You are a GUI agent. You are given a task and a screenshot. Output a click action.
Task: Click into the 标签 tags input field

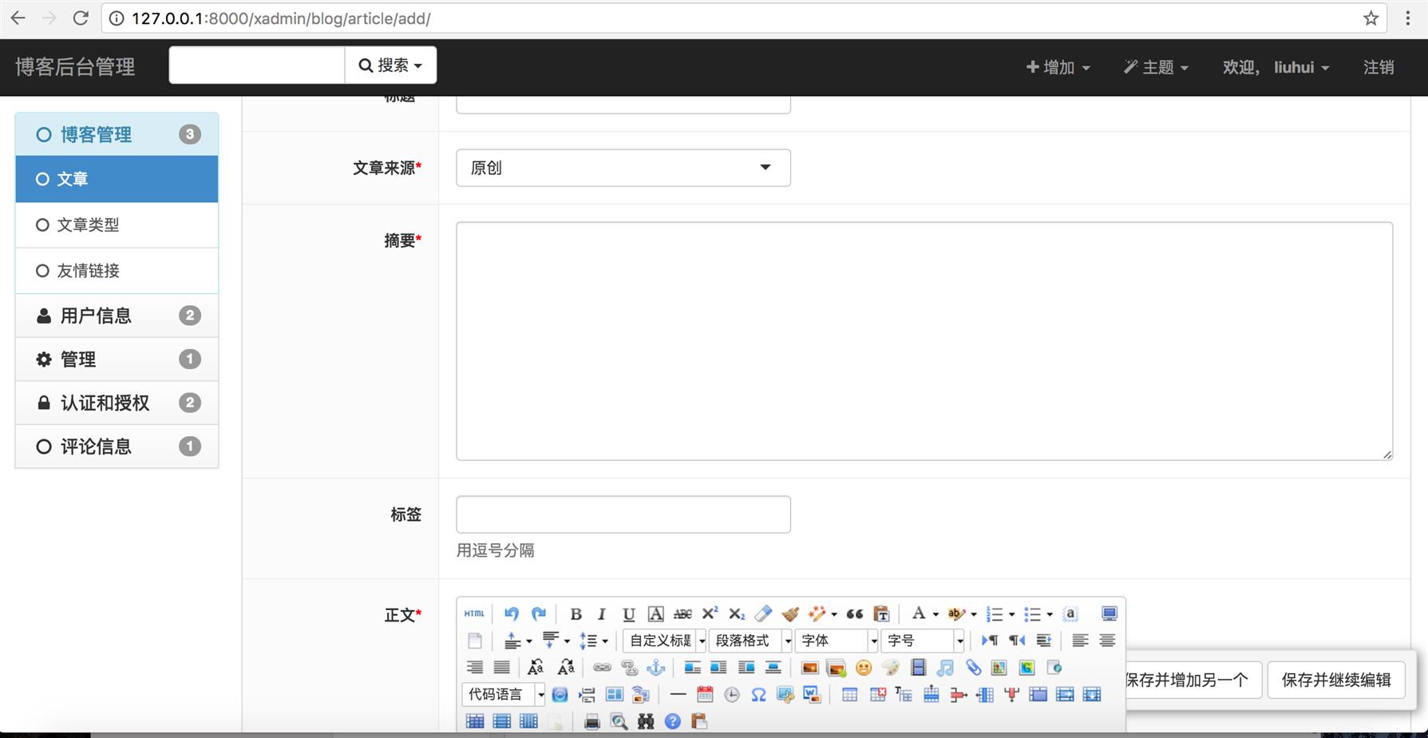pyautogui.click(x=623, y=514)
